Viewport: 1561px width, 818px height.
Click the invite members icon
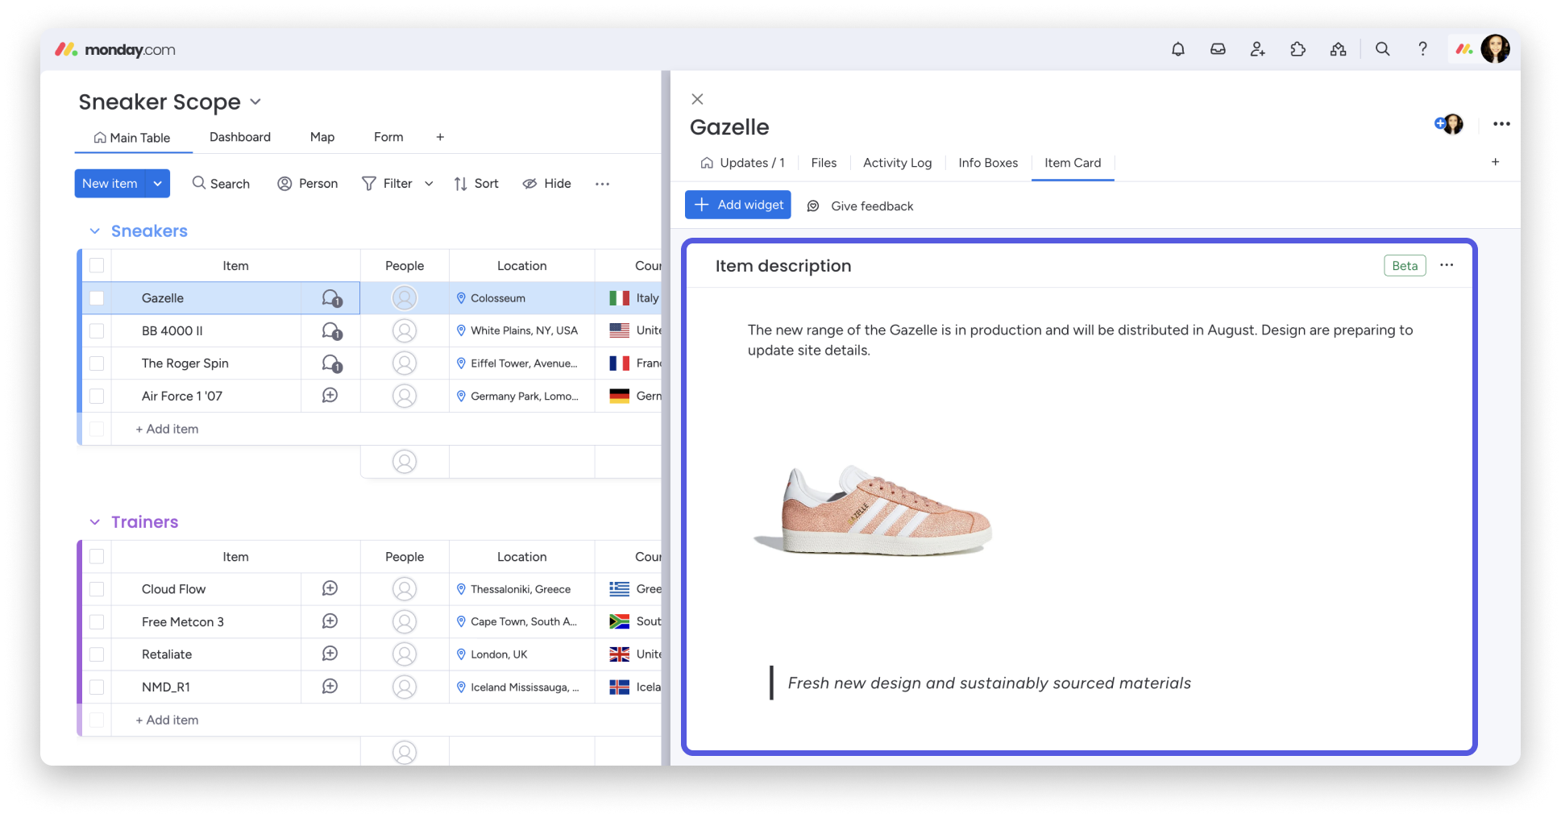pyautogui.click(x=1257, y=49)
